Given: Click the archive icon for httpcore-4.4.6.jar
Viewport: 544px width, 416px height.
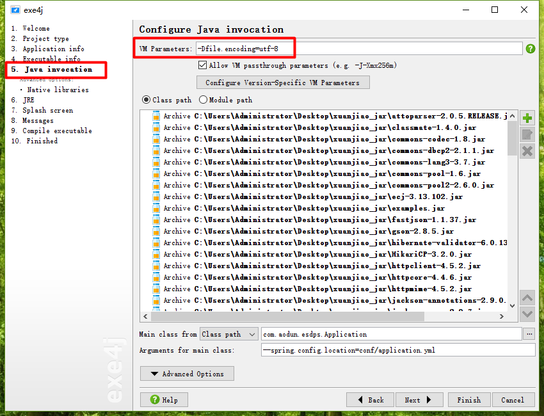Looking at the screenshot, I should tap(156, 277).
